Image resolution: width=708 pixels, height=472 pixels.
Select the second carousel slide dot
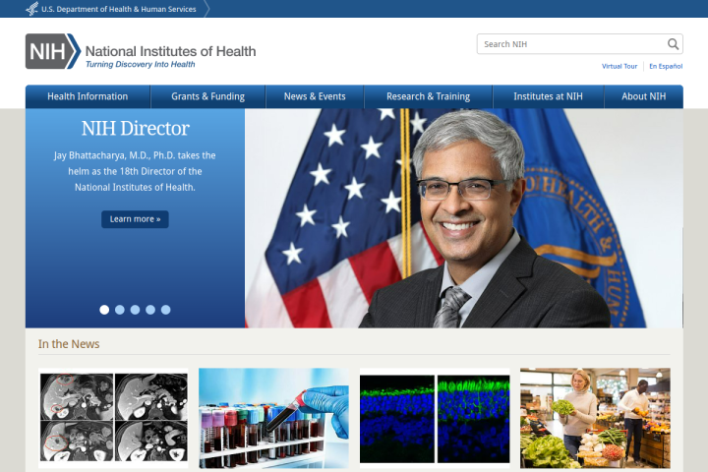coord(120,310)
